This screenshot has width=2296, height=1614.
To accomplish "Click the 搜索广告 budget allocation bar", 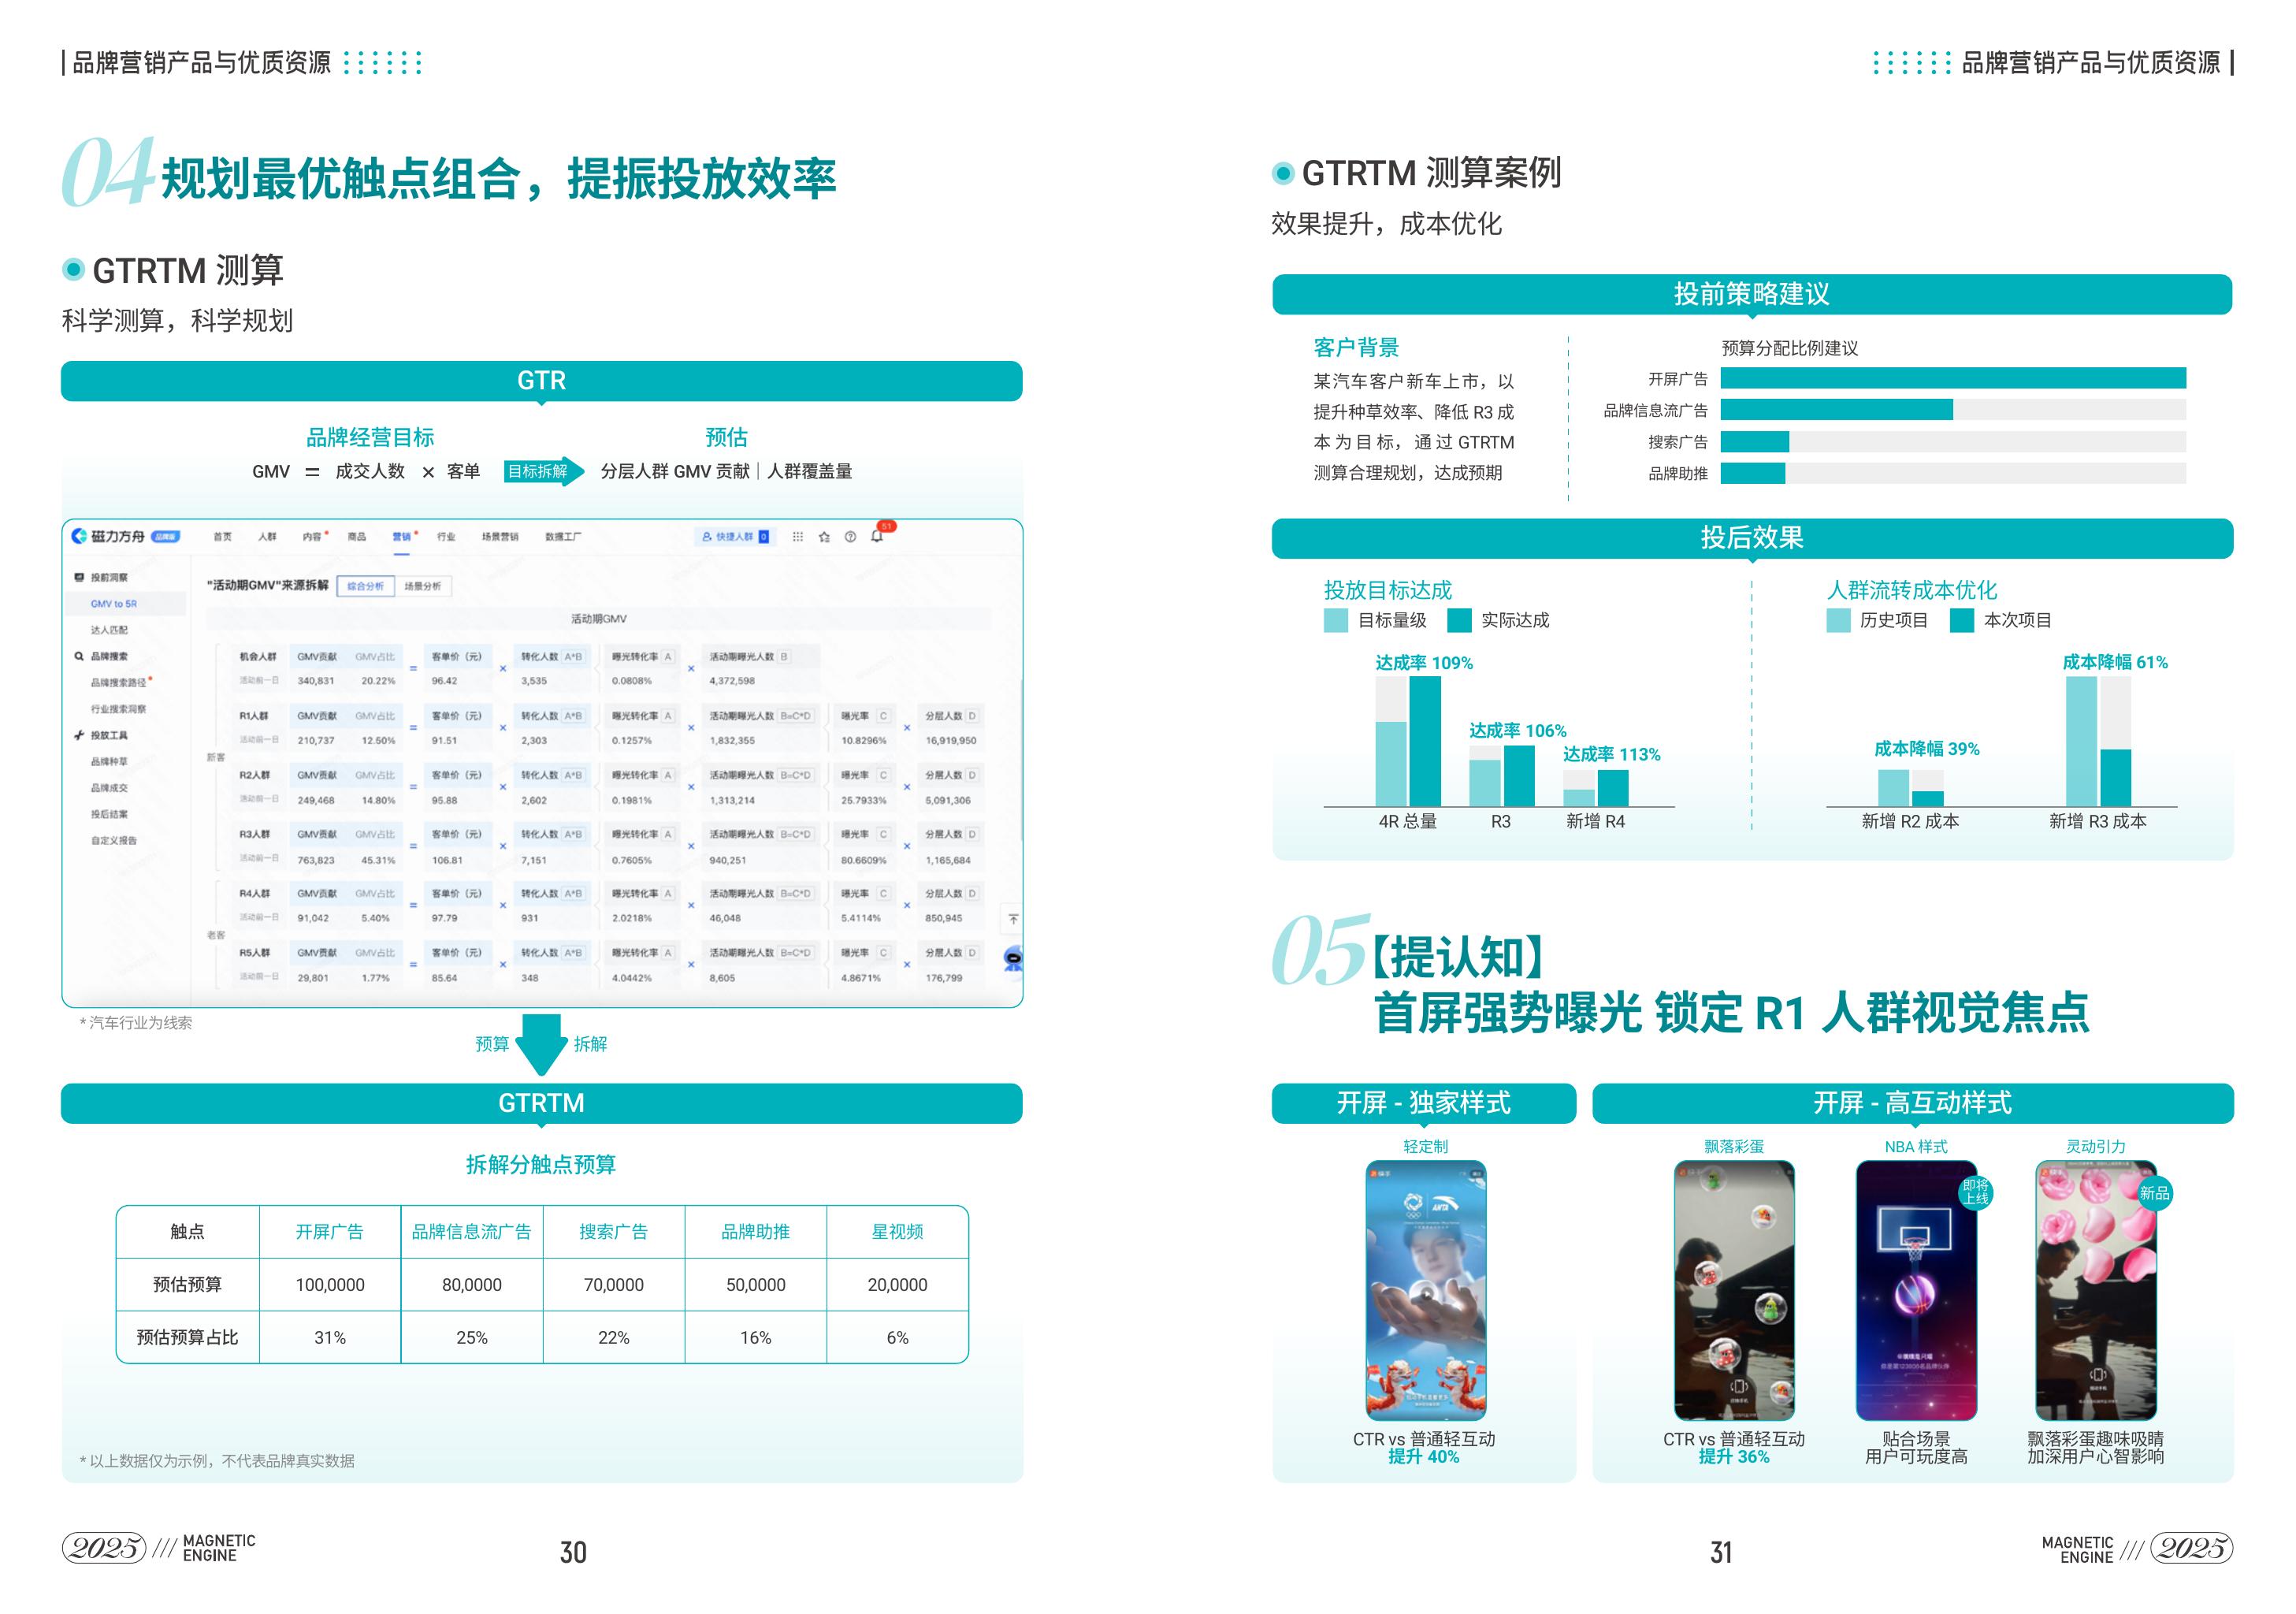I will (1755, 442).
